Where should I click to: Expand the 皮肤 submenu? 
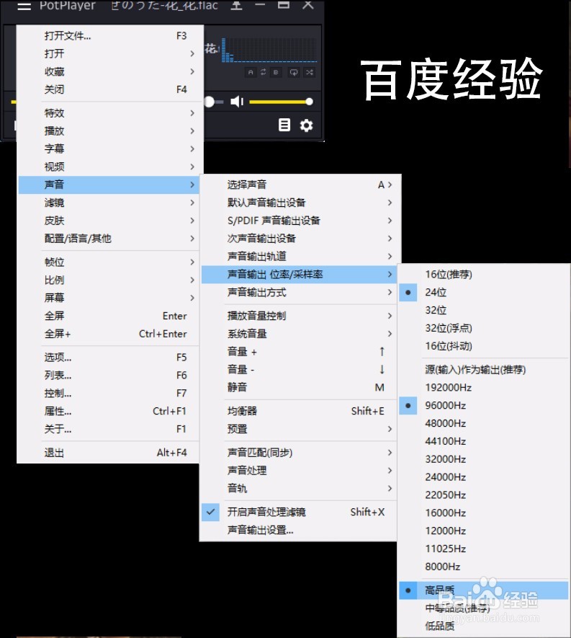coord(109,221)
